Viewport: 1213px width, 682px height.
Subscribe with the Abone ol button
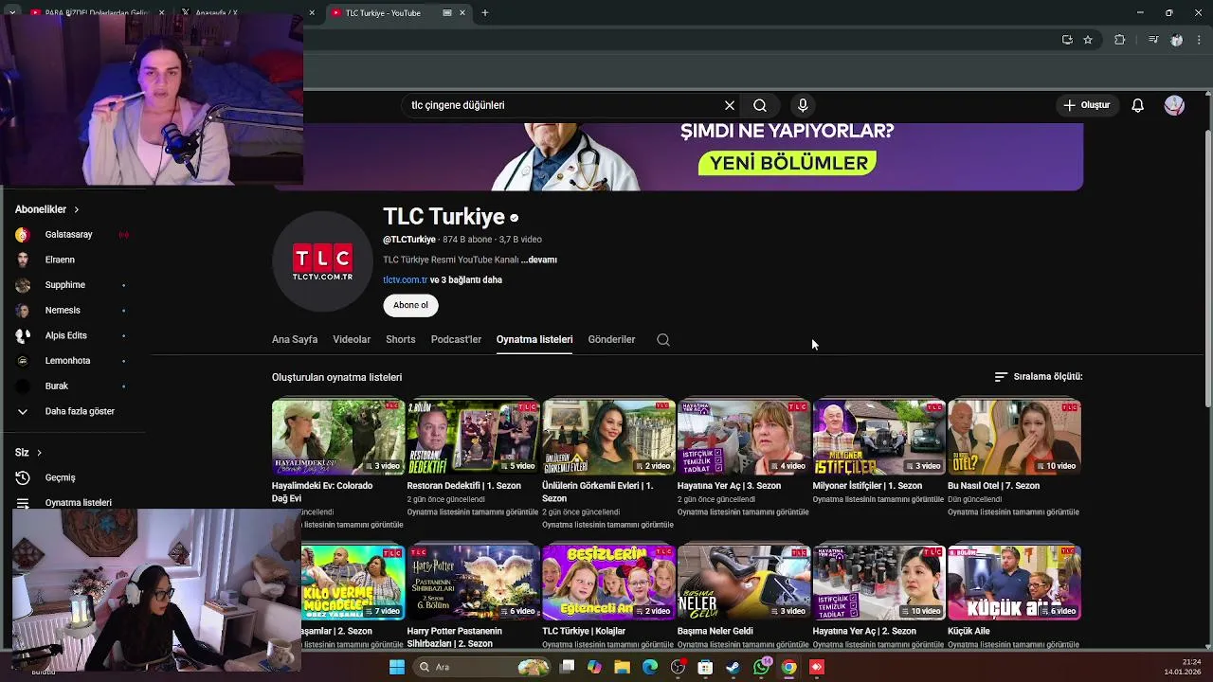(410, 305)
